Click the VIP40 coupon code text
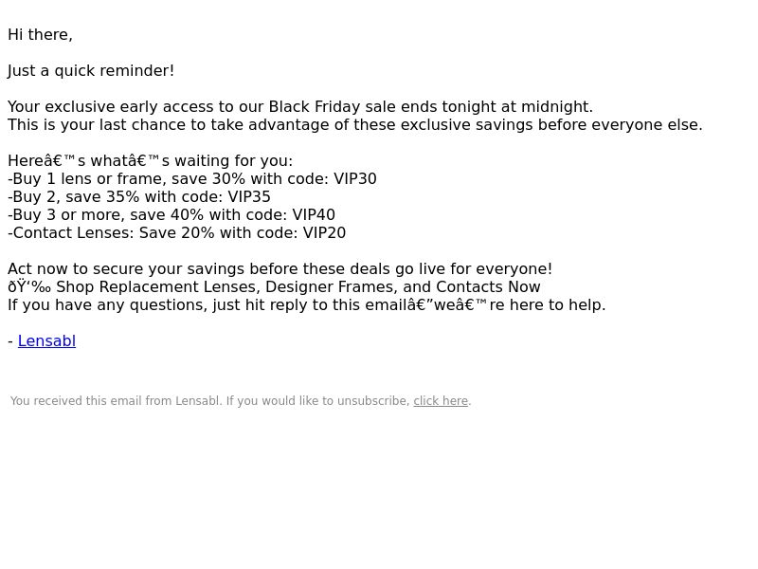This screenshot has width=758, height=569. coord(314,215)
